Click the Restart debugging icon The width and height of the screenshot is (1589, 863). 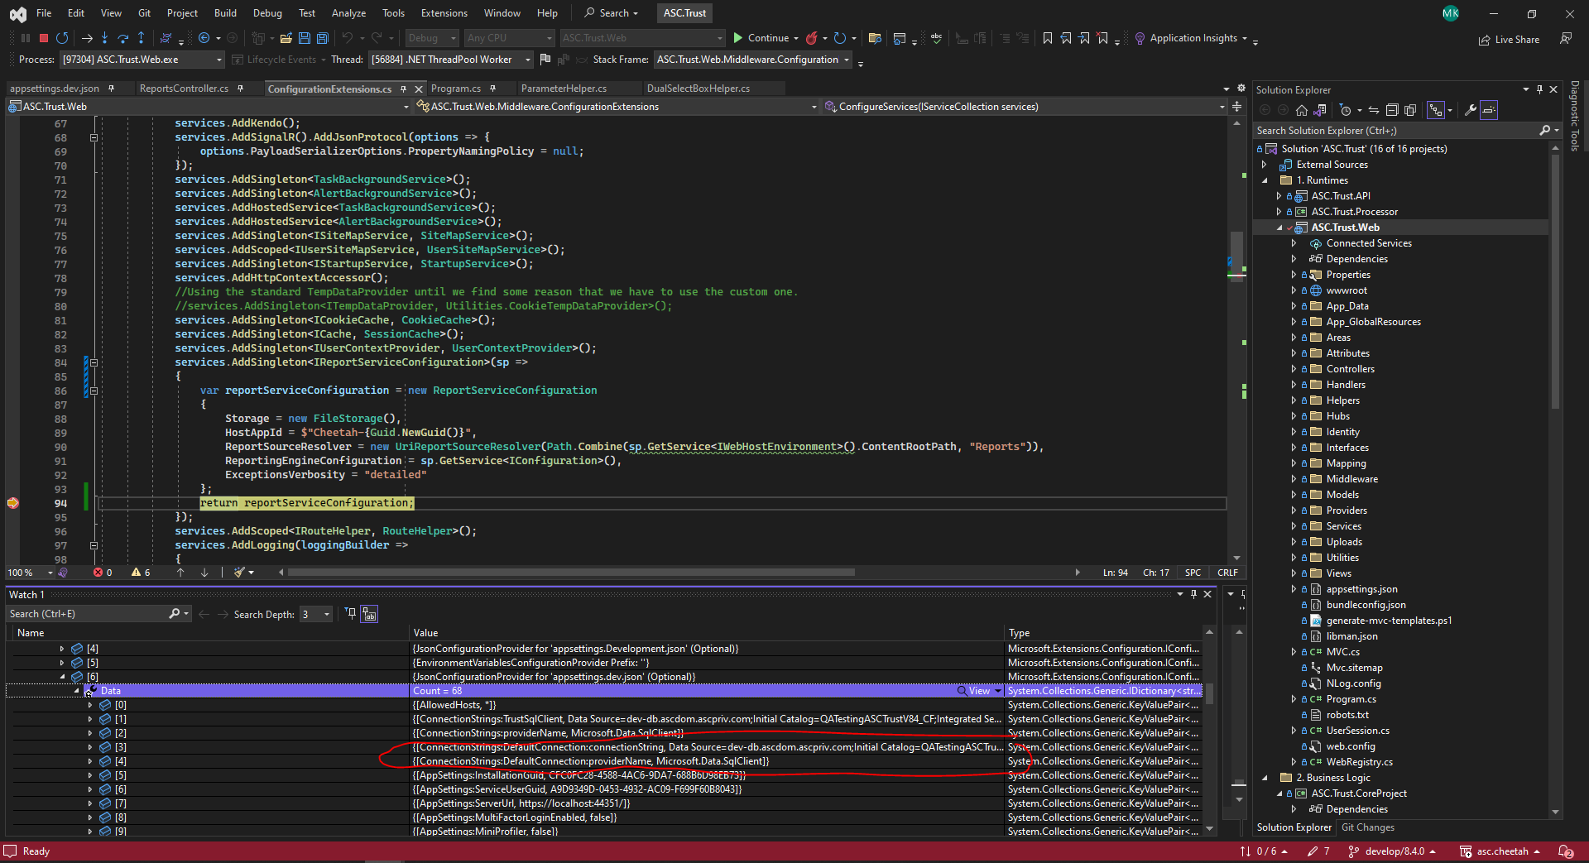[62, 38]
